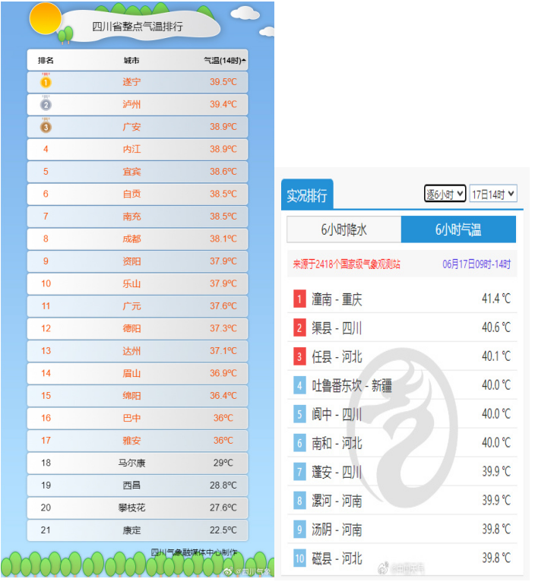Click the 渠县 - 四川 entry
The image size is (535, 582).
click(x=337, y=328)
